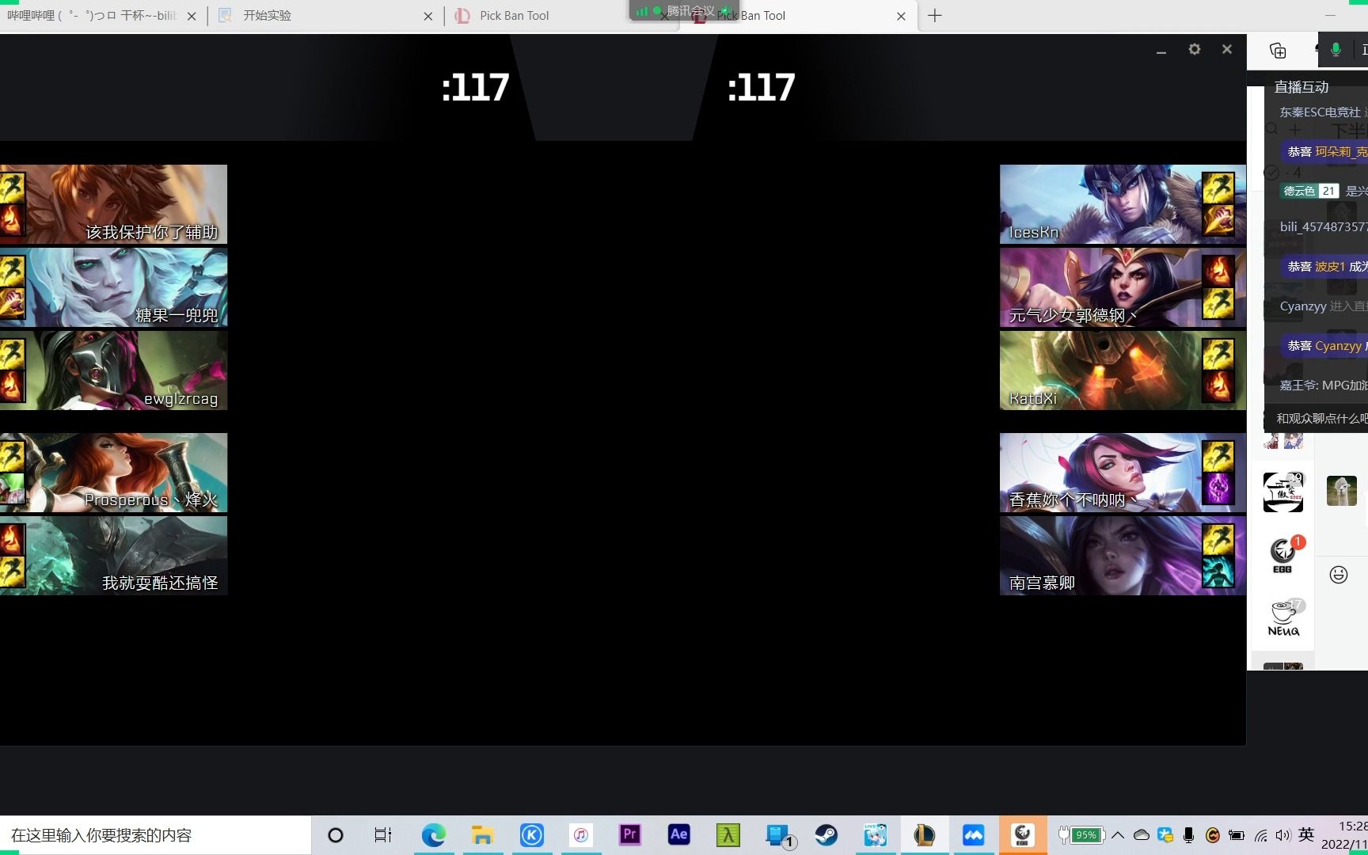Image resolution: width=1368 pixels, height=855 pixels.
Task: Click the 腾讯会议 floating meeting bar
Action: [x=684, y=10]
